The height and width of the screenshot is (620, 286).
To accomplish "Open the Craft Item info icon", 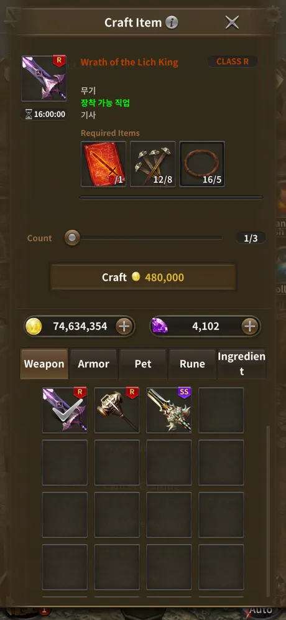I will (x=172, y=22).
